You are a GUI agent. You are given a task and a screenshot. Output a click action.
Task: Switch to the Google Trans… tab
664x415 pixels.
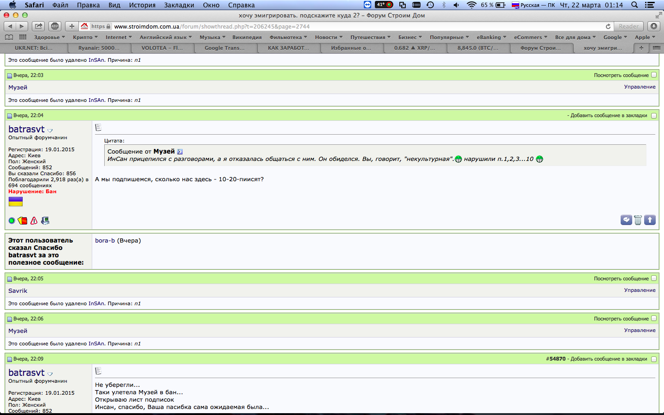coord(225,47)
